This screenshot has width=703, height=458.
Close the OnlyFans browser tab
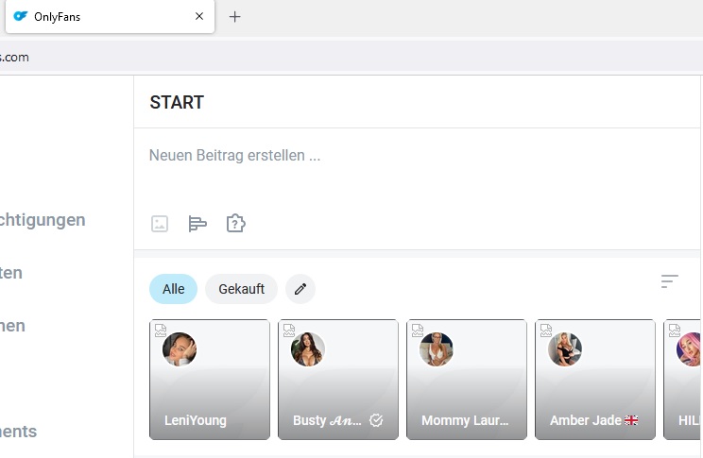tap(199, 16)
